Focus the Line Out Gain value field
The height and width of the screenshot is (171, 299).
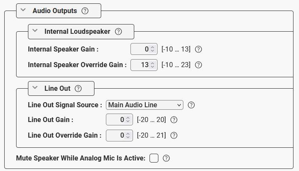point(116,120)
